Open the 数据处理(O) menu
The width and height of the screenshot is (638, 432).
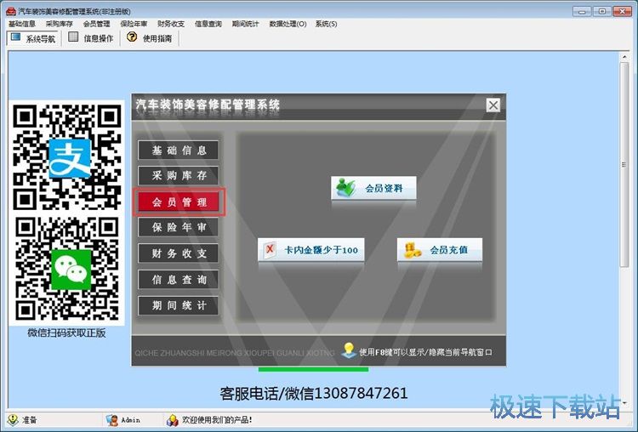(288, 24)
